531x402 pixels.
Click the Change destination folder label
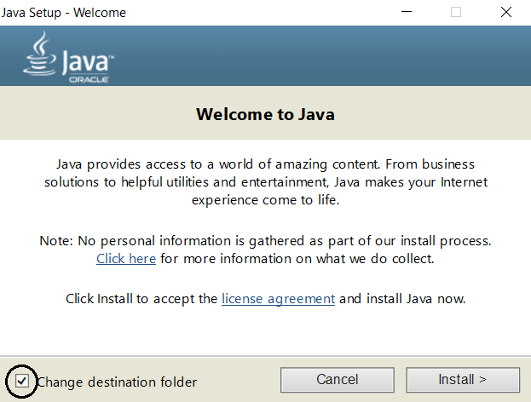click(117, 382)
